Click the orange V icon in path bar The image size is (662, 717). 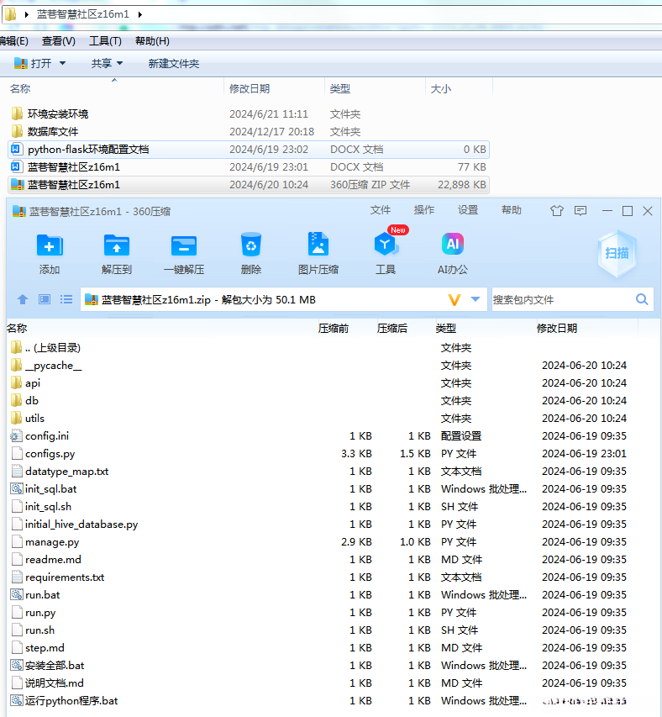click(x=454, y=300)
